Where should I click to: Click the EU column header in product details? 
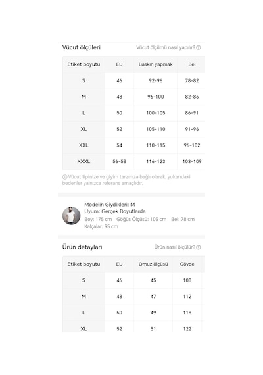[119, 264]
